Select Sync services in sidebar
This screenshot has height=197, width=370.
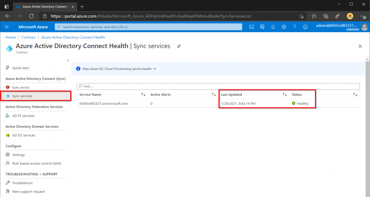(x=35, y=96)
